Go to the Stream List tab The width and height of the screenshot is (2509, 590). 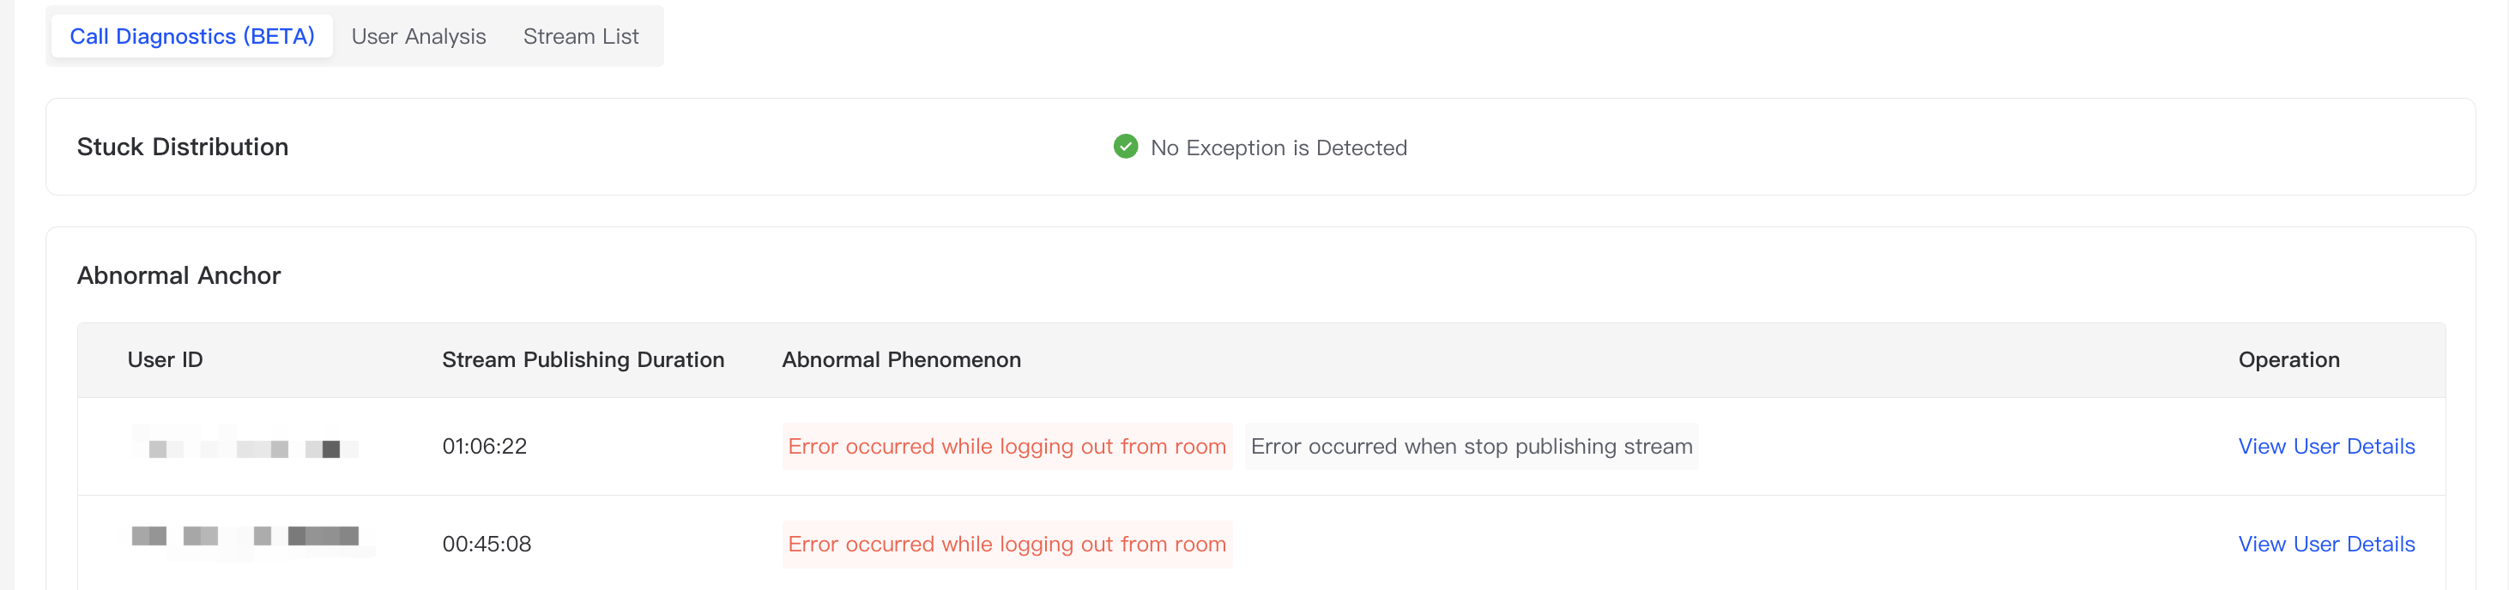point(581,36)
